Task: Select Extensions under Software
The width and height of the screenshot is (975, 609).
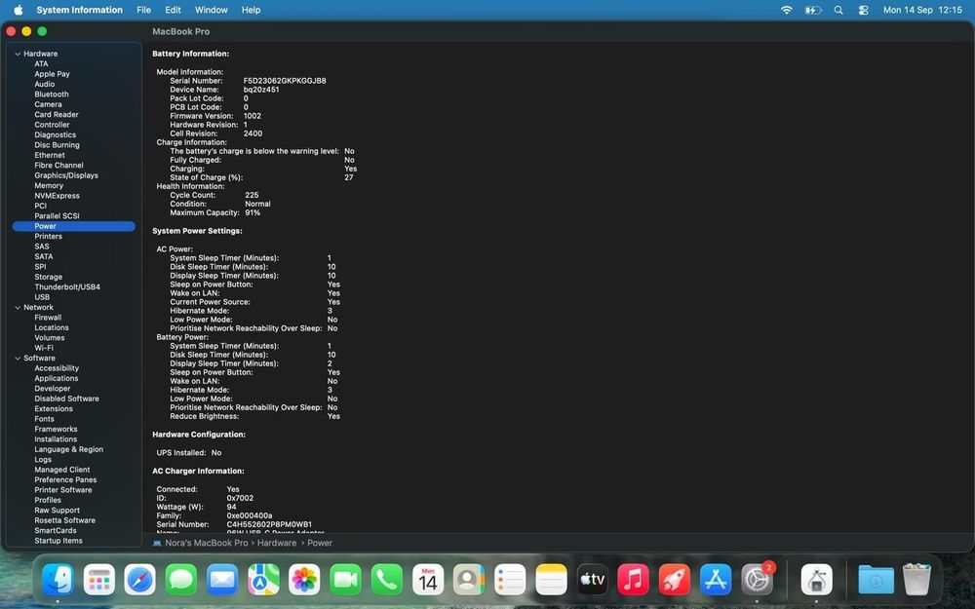Action: (54, 409)
